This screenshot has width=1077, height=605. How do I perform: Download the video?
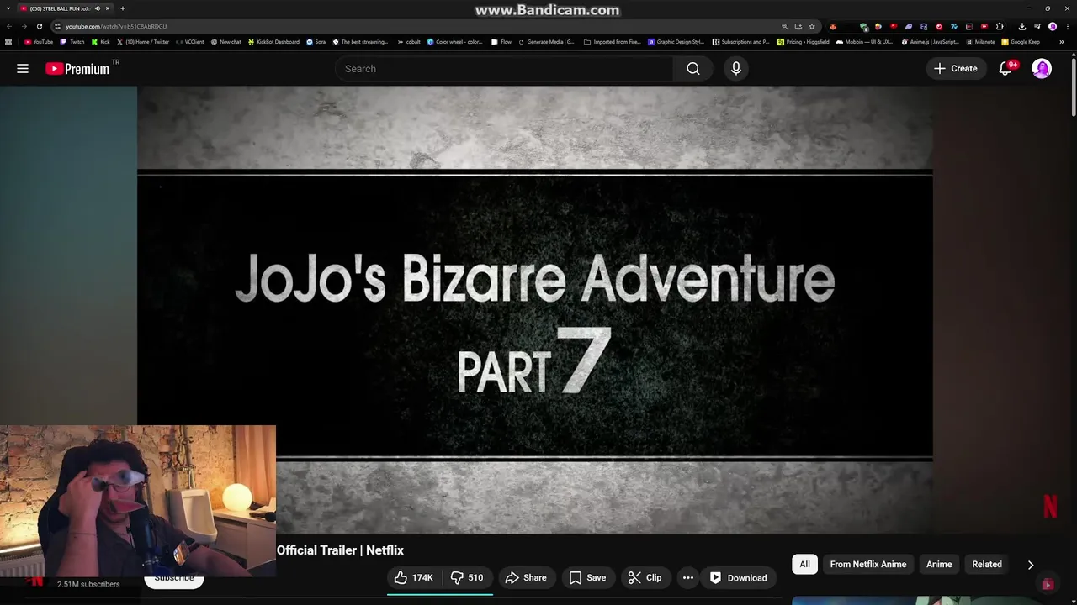click(738, 577)
